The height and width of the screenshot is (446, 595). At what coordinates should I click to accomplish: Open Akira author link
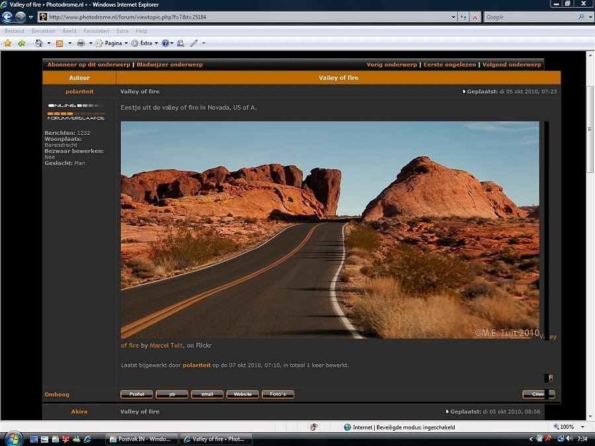click(x=79, y=412)
